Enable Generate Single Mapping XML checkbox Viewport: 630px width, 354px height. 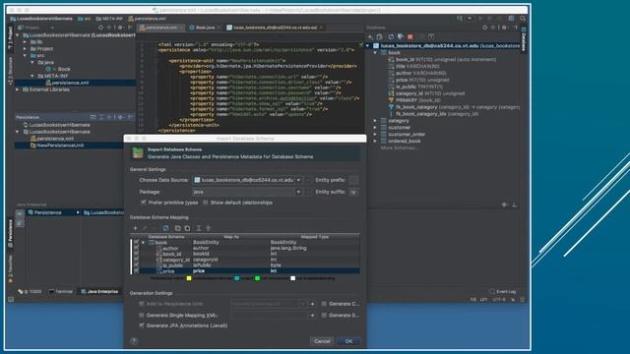point(142,316)
